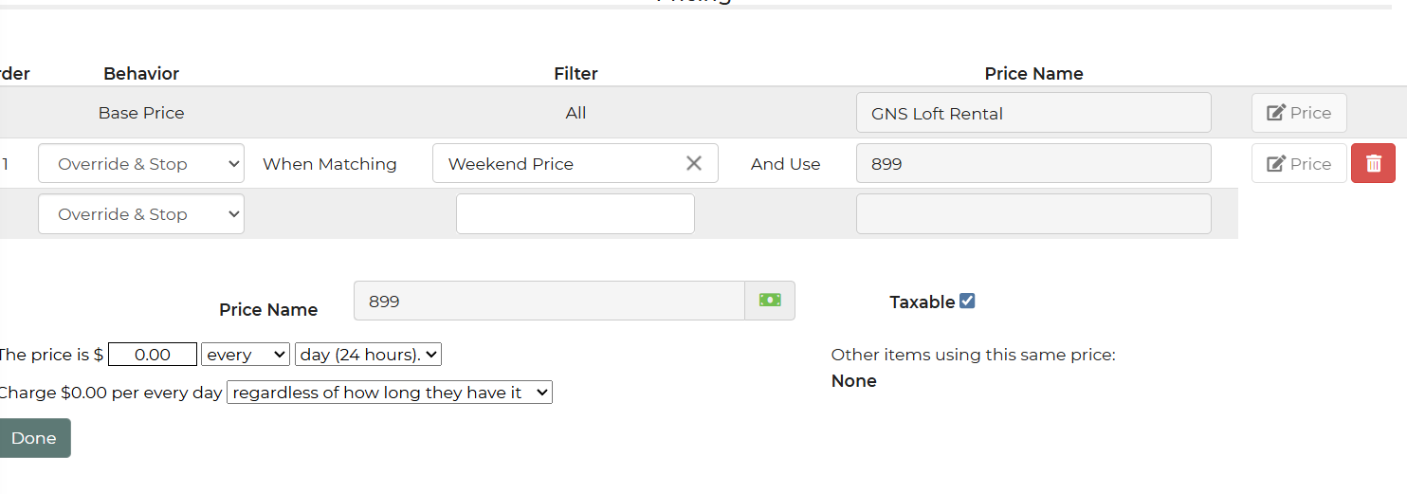The image size is (1407, 494).
Task: Open the 'every' frequency dropdown
Action: click(246, 355)
